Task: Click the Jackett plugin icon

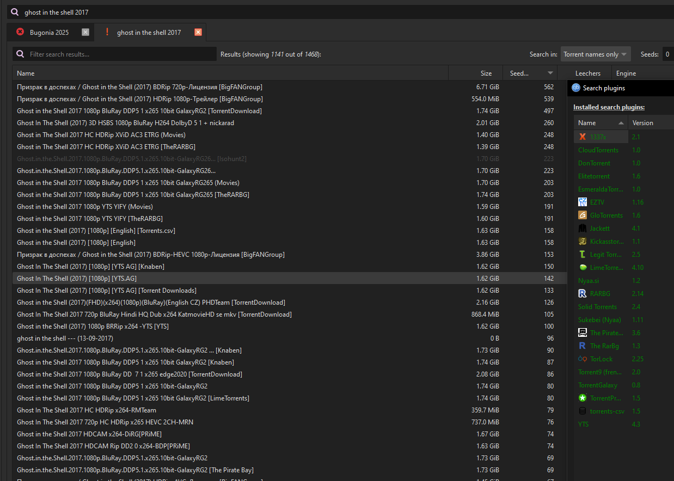Action: click(583, 229)
